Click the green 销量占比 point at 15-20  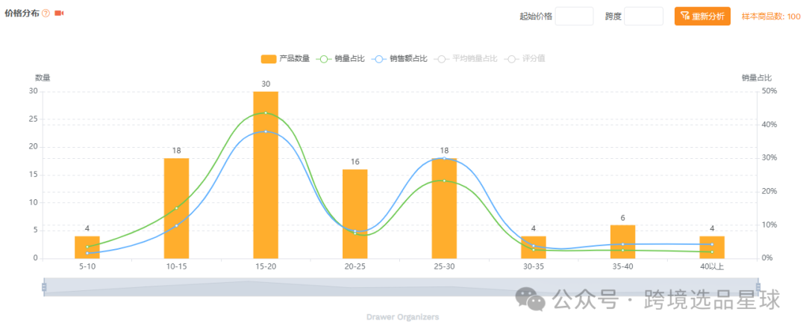pyautogui.click(x=266, y=113)
